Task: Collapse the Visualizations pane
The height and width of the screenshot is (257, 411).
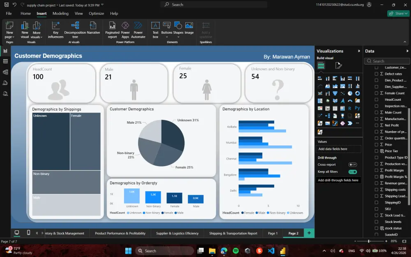Action: [x=359, y=51]
